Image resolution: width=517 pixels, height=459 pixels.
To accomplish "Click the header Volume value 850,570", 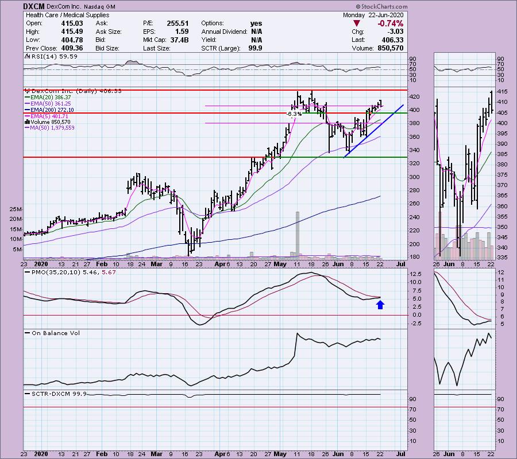I will click(x=391, y=48).
